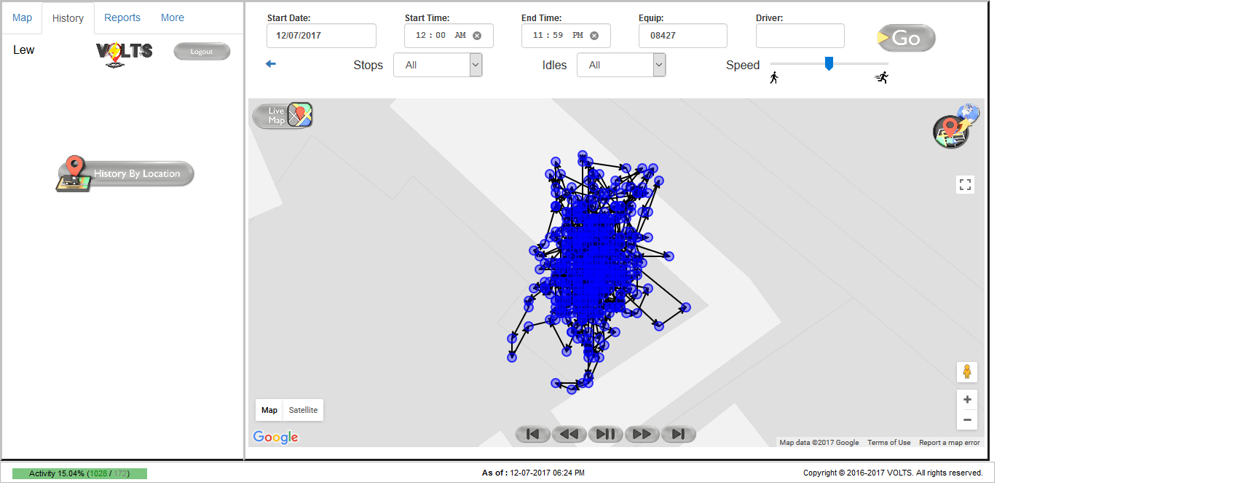Zoom out on the map
Screen dimensions: 1238x485
pyautogui.click(x=966, y=420)
